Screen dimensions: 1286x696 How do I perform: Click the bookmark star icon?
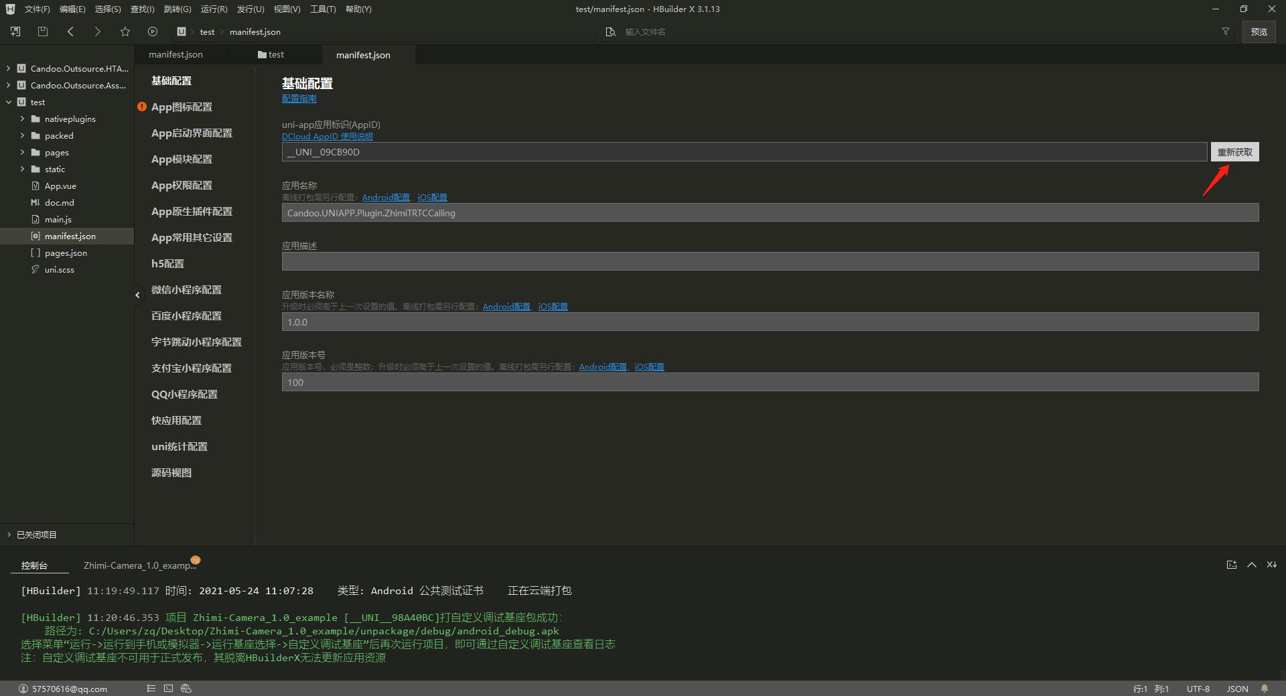pyautogui.click(x=125, y=31)
